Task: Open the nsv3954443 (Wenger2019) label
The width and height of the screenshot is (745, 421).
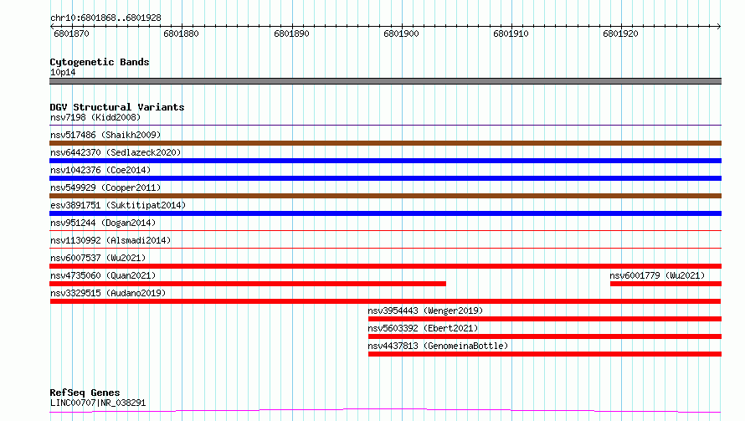Action: click(425, 311)
